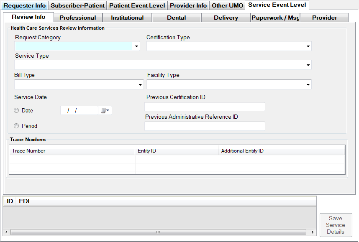Viewport: 359px width, 242px height.
Task: Switch to the Requester Info tab
Action: click(x=24, y=5)
